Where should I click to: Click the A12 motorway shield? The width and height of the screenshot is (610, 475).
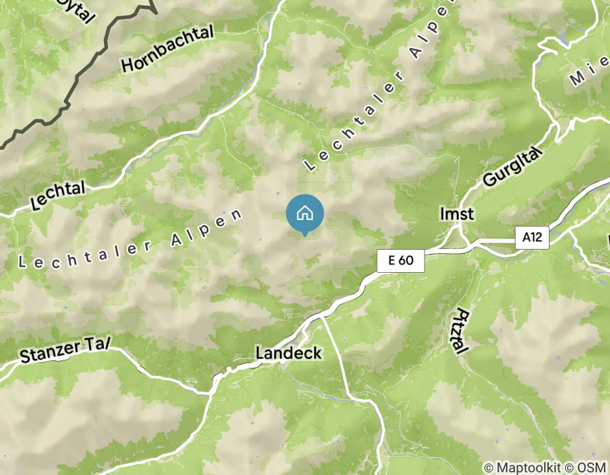tap(532, 237)
